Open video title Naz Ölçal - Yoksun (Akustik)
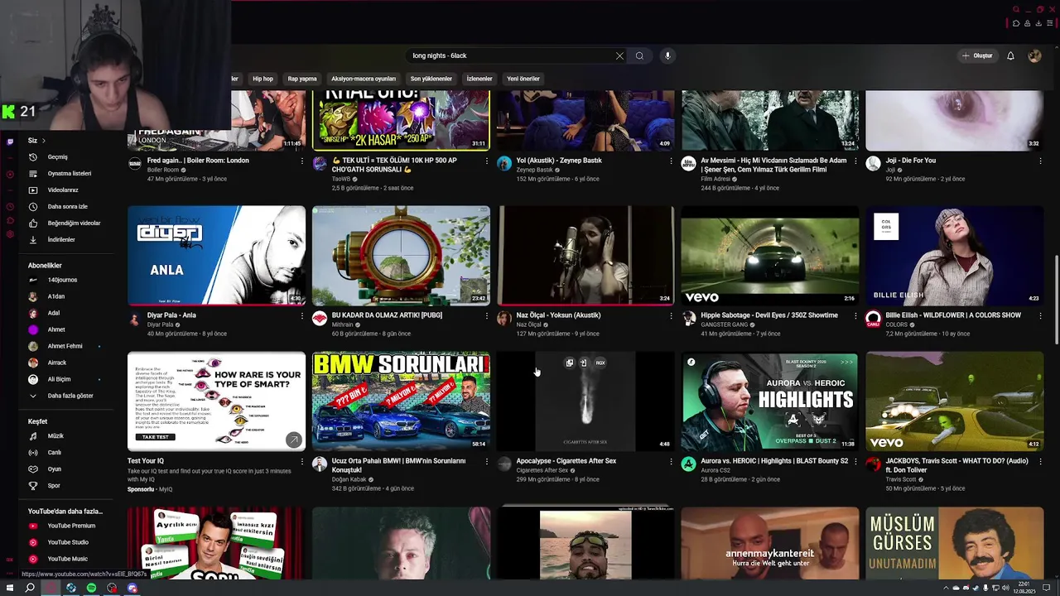 [x=558, y=315]
